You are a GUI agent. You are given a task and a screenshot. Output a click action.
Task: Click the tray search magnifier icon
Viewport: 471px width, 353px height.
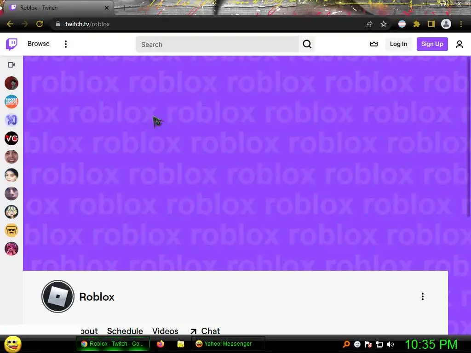click(x=346, y=344)
